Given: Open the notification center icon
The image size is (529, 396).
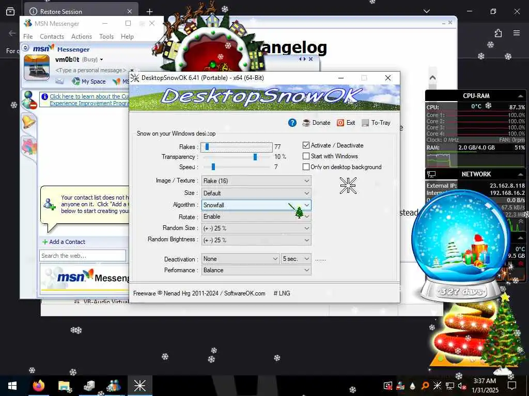Looking at the screenshot, I should coord(512,386).
